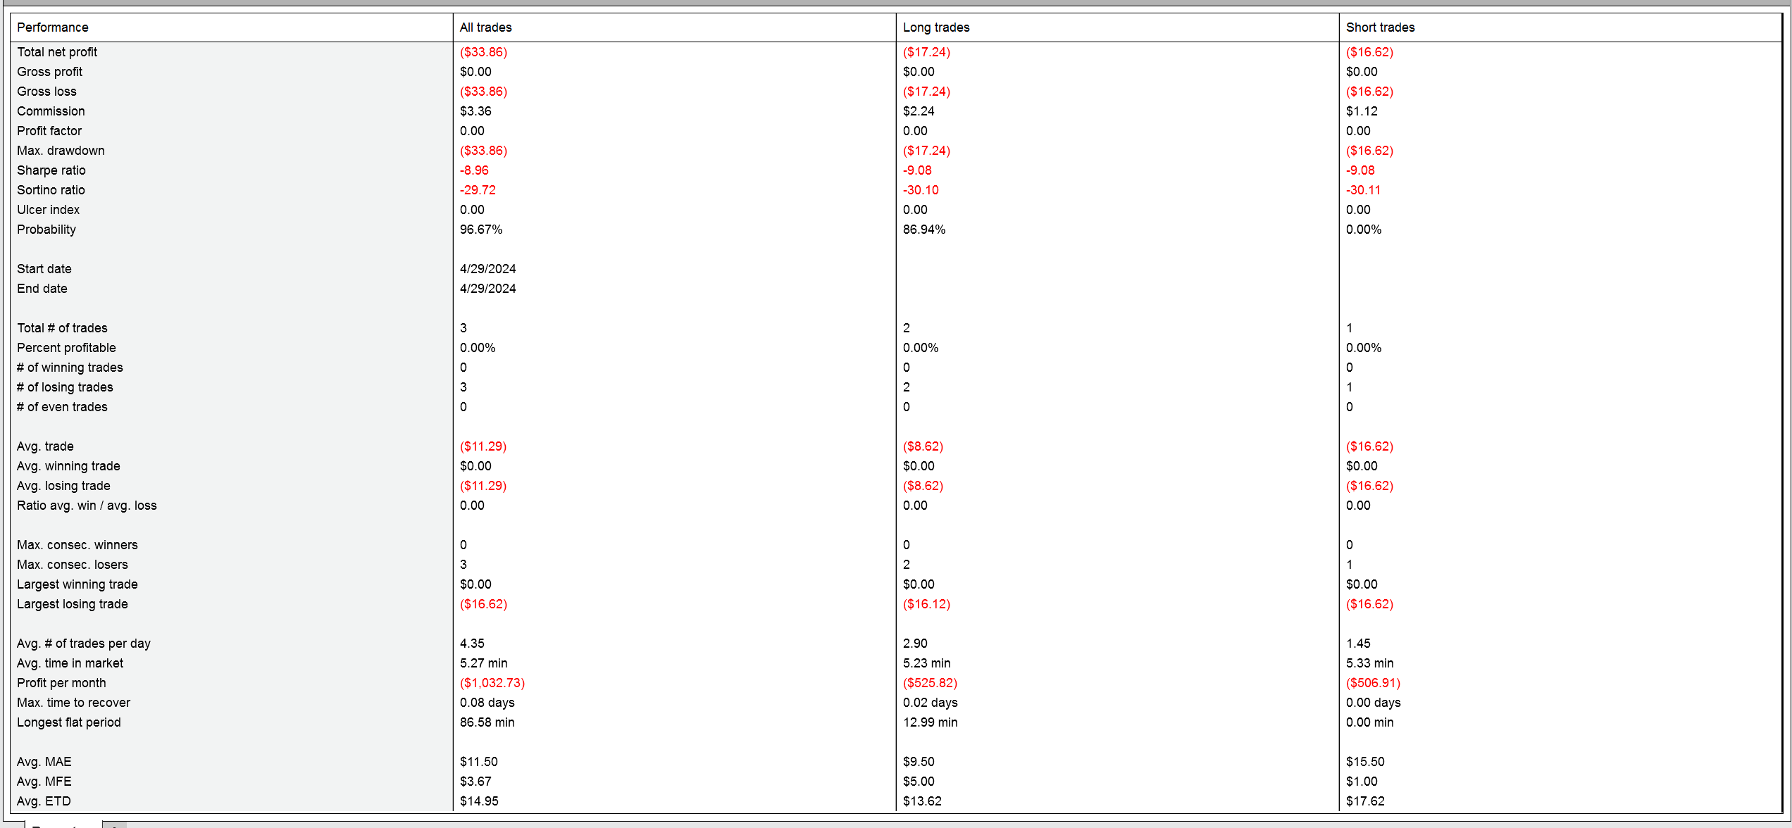Click the Start date value 4/29/2024
The height and width of the screenshot is (828, 1792).
[487, 269]
